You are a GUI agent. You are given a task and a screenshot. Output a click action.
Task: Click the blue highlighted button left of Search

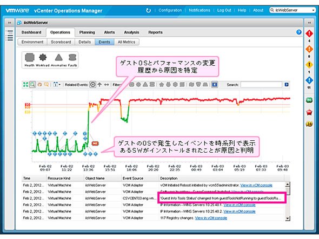tap(215, 85)
